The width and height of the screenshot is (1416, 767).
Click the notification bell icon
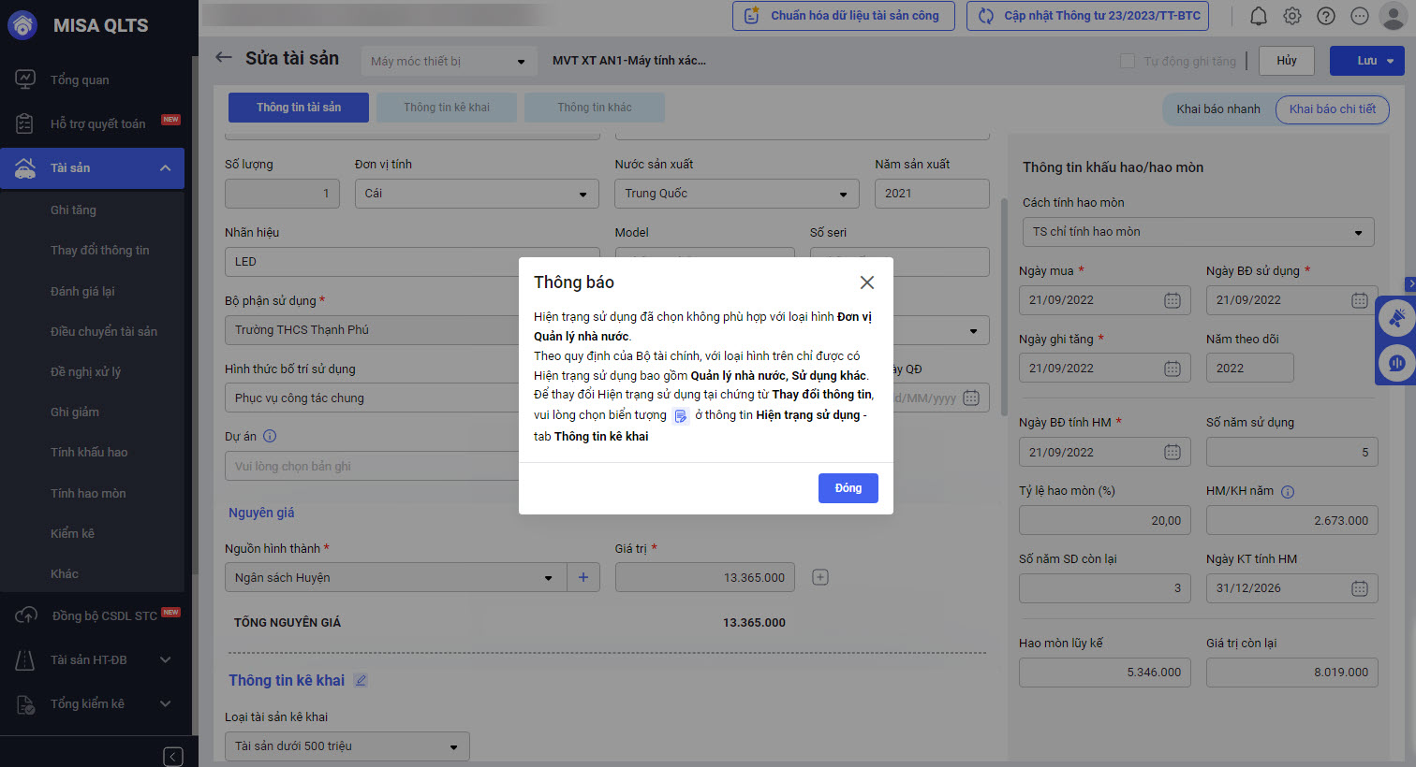tap(1259, 16)
